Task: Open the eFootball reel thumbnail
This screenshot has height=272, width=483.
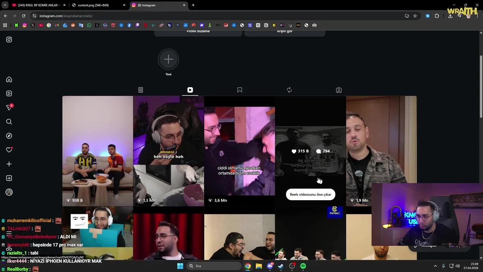Action: coord(311,233)
